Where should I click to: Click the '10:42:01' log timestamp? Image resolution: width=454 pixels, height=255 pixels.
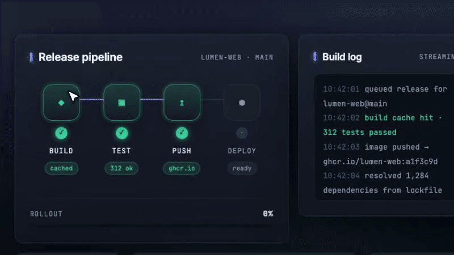point(342,89)
